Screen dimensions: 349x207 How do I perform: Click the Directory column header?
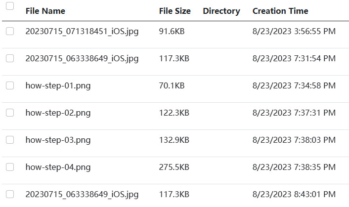tap(221, 11)
